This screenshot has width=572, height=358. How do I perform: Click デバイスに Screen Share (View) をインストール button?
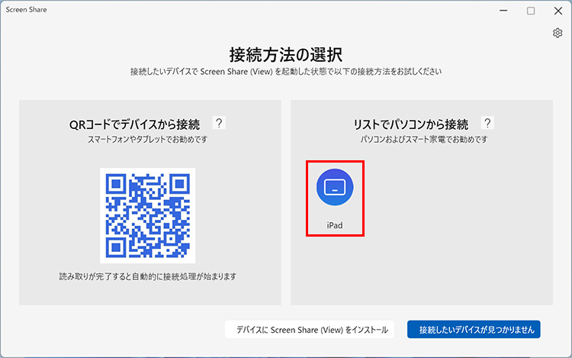click(310, 330)
